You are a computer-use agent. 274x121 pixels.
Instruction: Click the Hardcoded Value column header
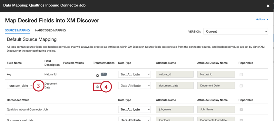click(x=18, y=100)
